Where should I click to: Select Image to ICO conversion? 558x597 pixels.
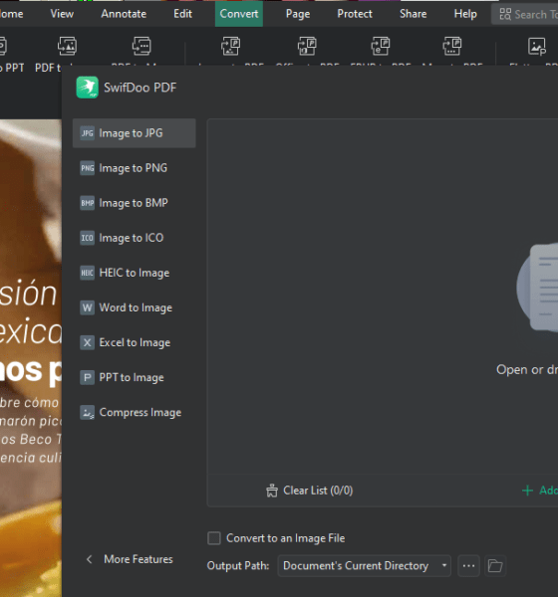pos(135,238)
